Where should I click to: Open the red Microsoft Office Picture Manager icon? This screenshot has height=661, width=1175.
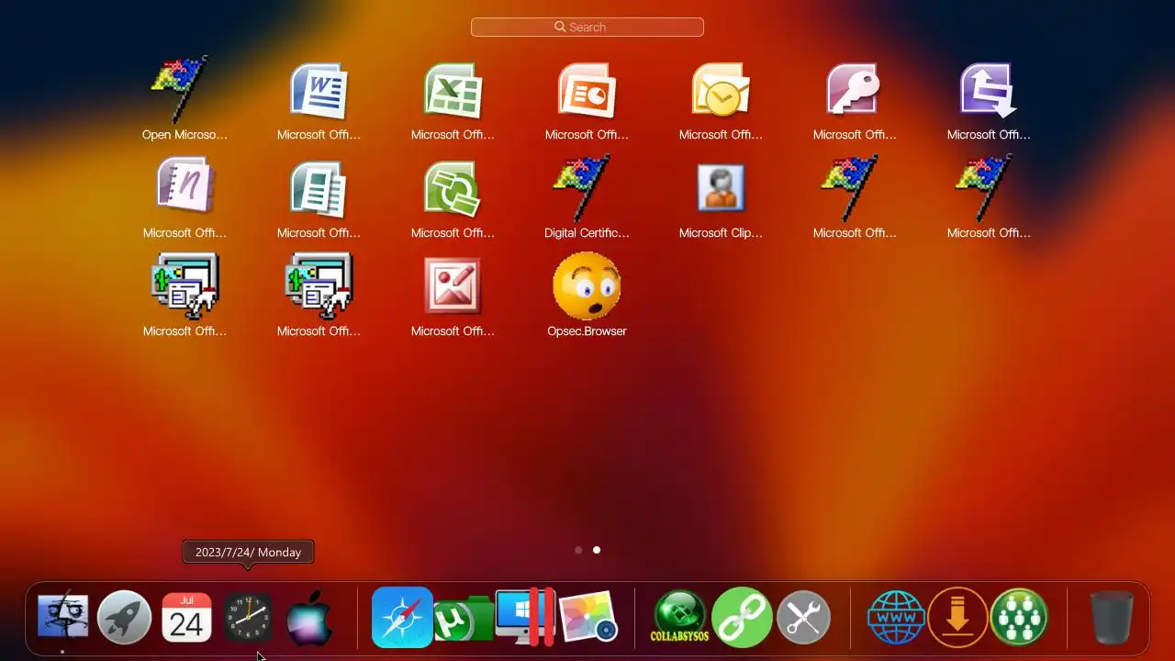tap(453, 286)
